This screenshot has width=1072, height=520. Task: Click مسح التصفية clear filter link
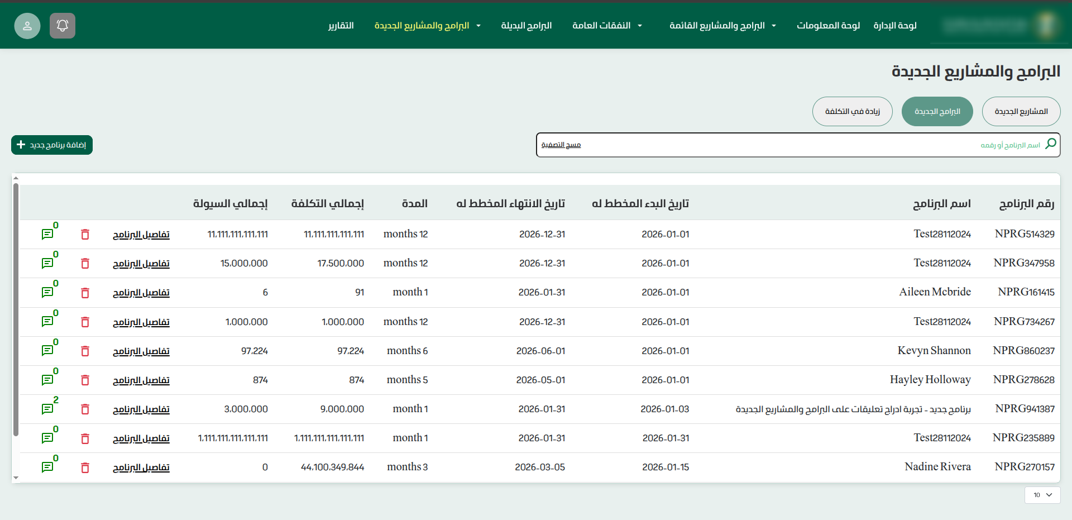tap(561, 145)
